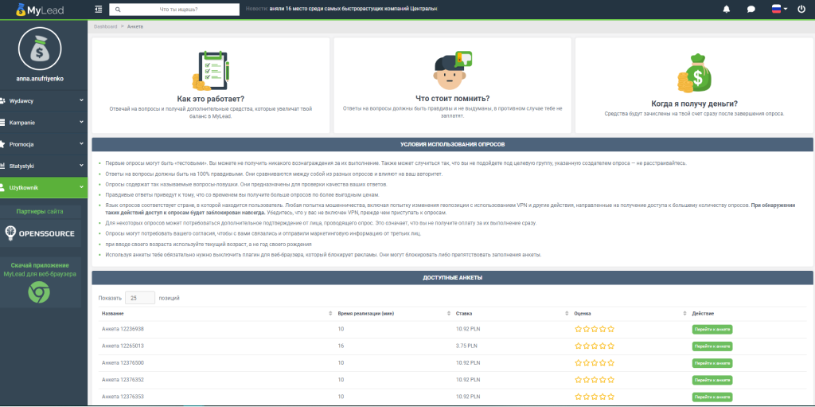Viewport: 815px width, 407px height.
Task: Click the Wydawcy people icon
Action: 2,100
